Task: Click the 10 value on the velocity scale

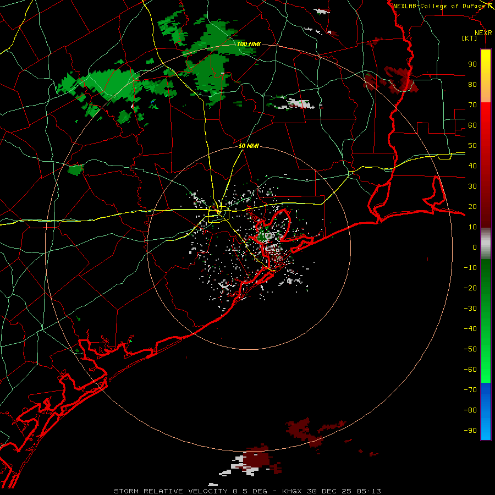Action: point(472,227)
